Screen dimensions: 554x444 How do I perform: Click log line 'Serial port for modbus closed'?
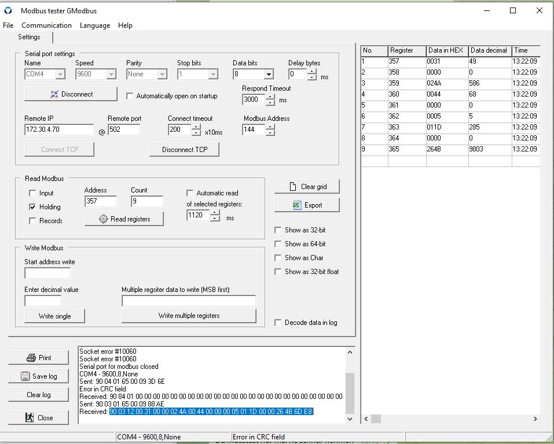coord(119,367)
